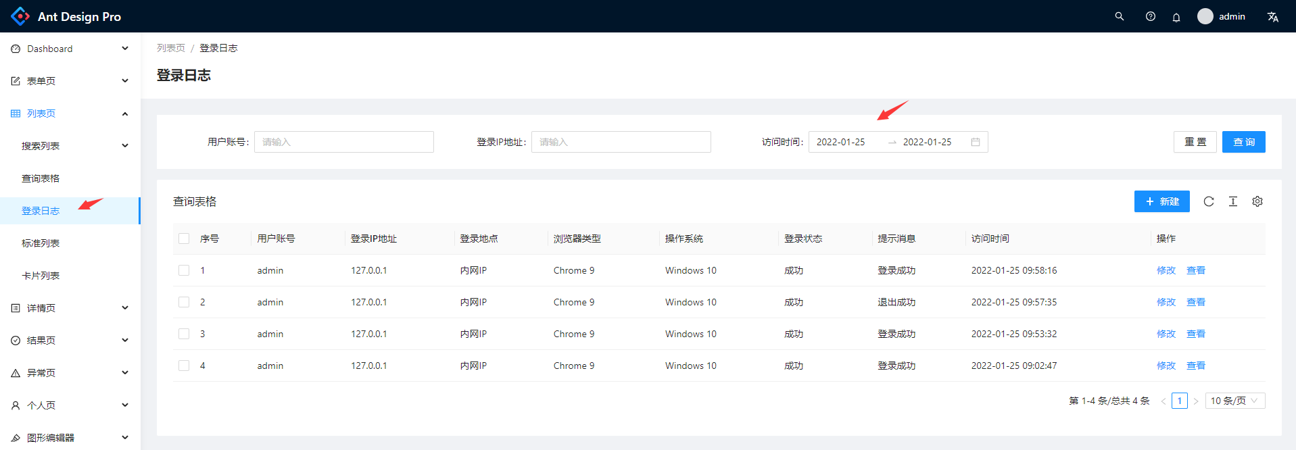Toggle the select-all checkbox in table header

pyautogui.click(x=184, y=239)
